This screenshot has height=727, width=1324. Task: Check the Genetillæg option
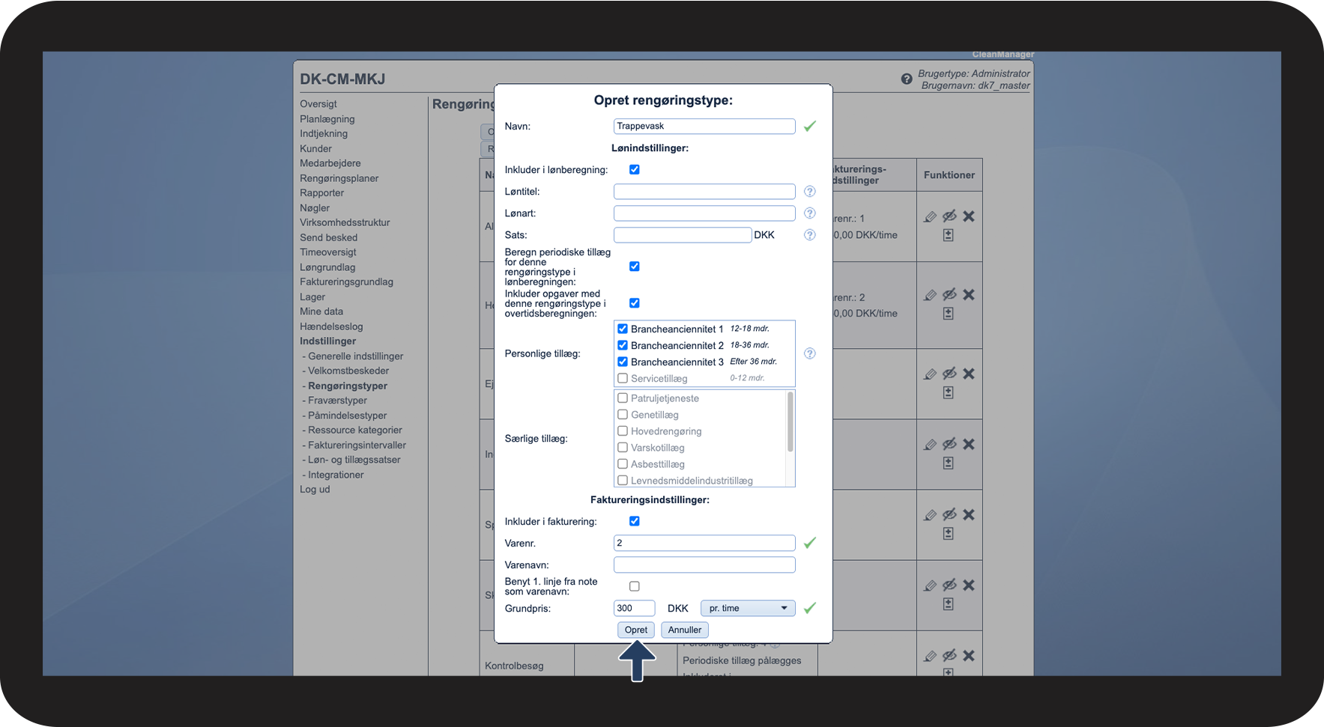click(623, 415)
